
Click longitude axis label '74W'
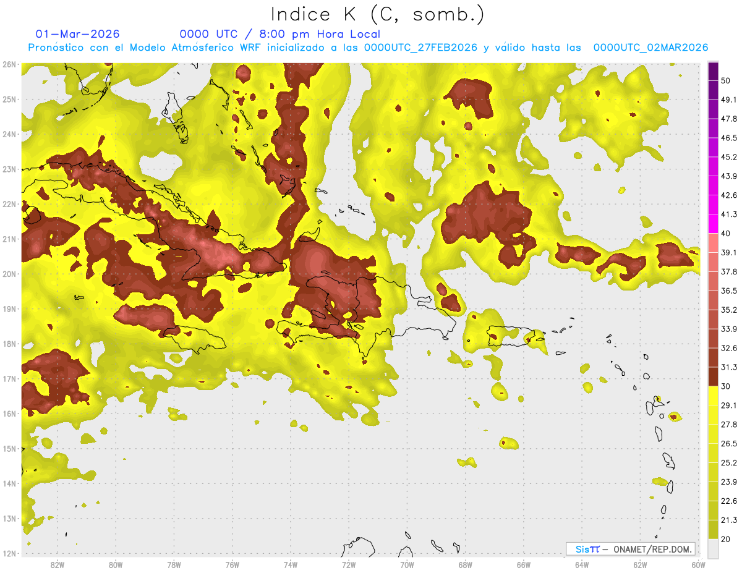(290, 564)
